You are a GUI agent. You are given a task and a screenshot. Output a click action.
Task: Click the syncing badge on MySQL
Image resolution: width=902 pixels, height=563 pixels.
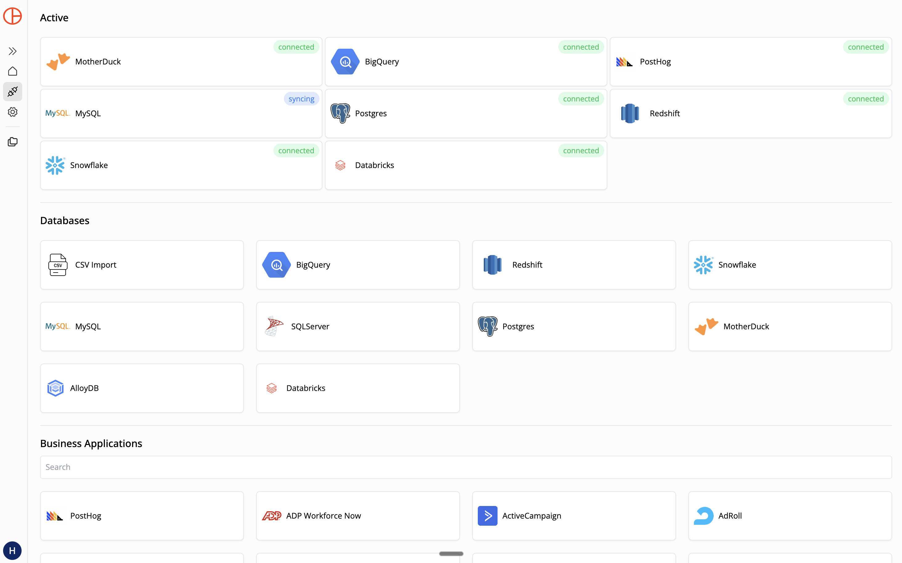tap(301, 98)
